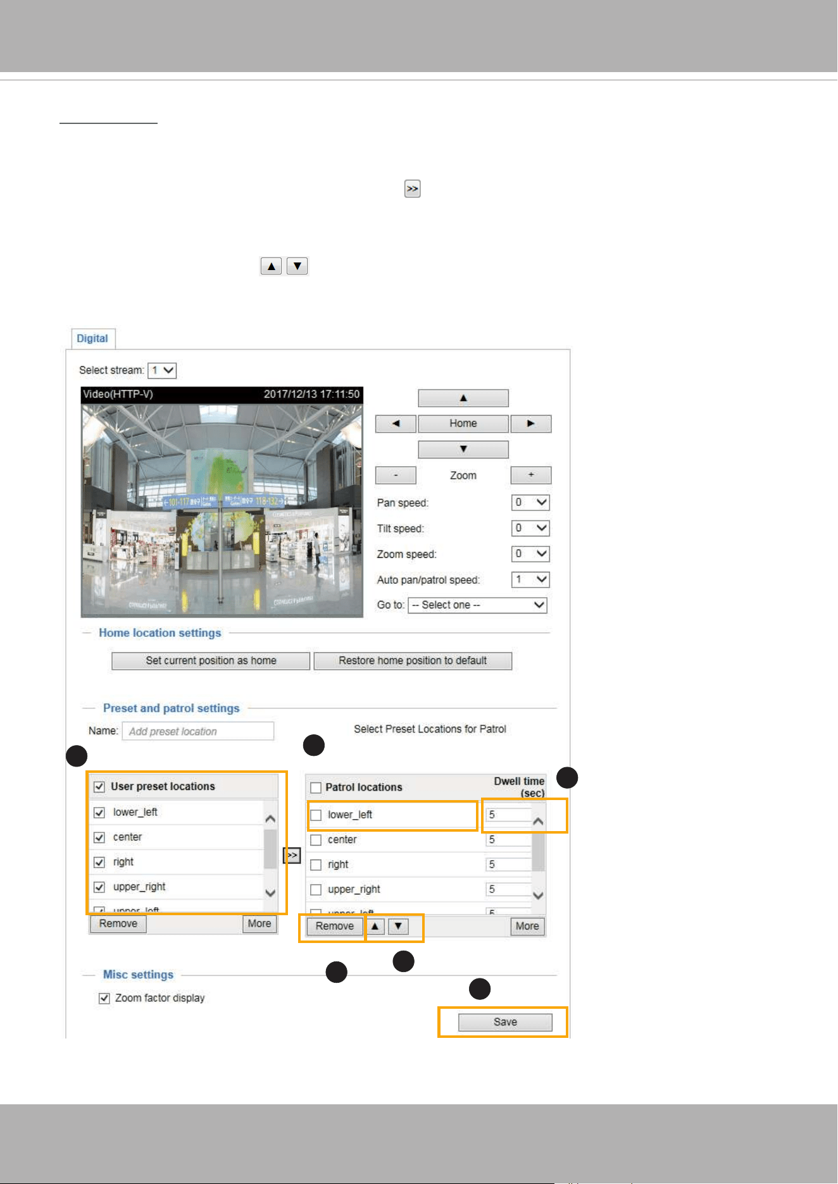Screen dimensions: 838x1184
Task: Uncheck lower_left in user preset locations
Action: (x=99, y=813)
